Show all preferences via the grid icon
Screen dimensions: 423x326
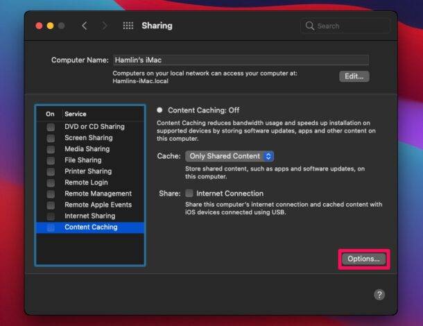click(128, 26)
